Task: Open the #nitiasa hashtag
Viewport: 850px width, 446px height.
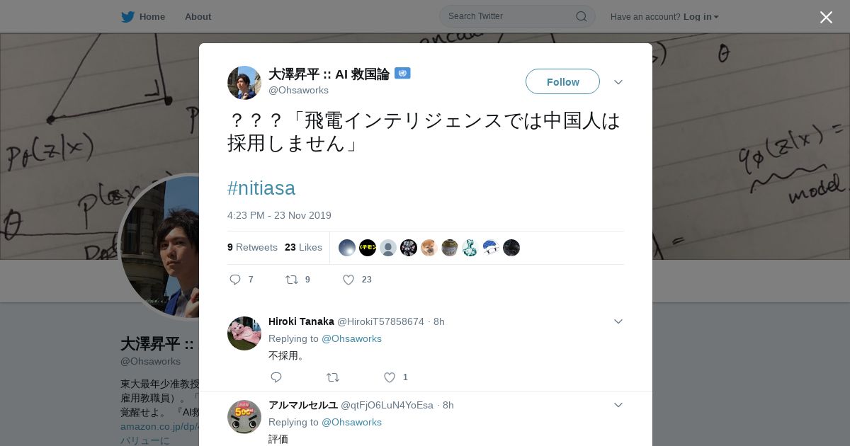Action: pos(261,188)
